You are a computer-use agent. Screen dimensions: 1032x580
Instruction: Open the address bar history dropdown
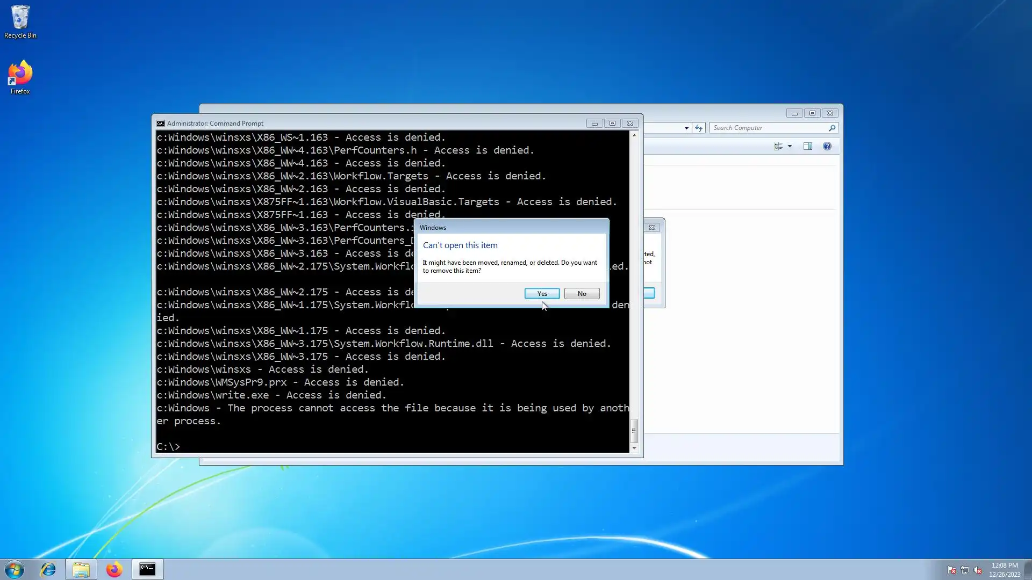(686, 128)
